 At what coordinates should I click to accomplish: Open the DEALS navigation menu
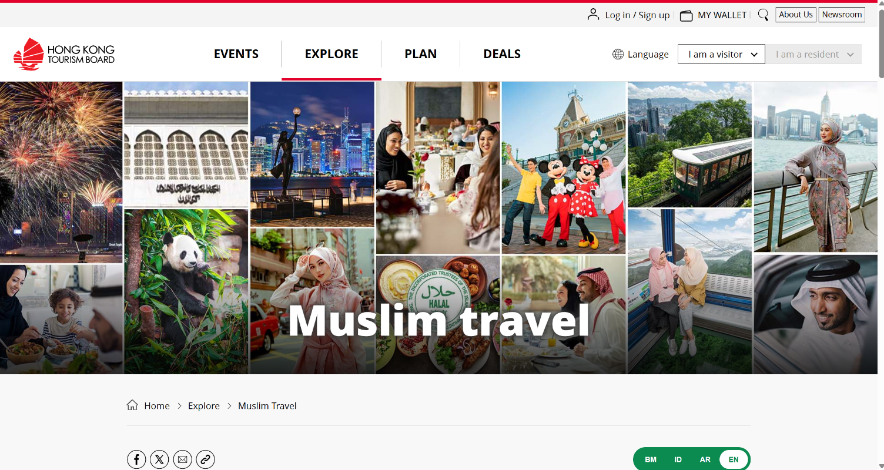coord(502,54)
